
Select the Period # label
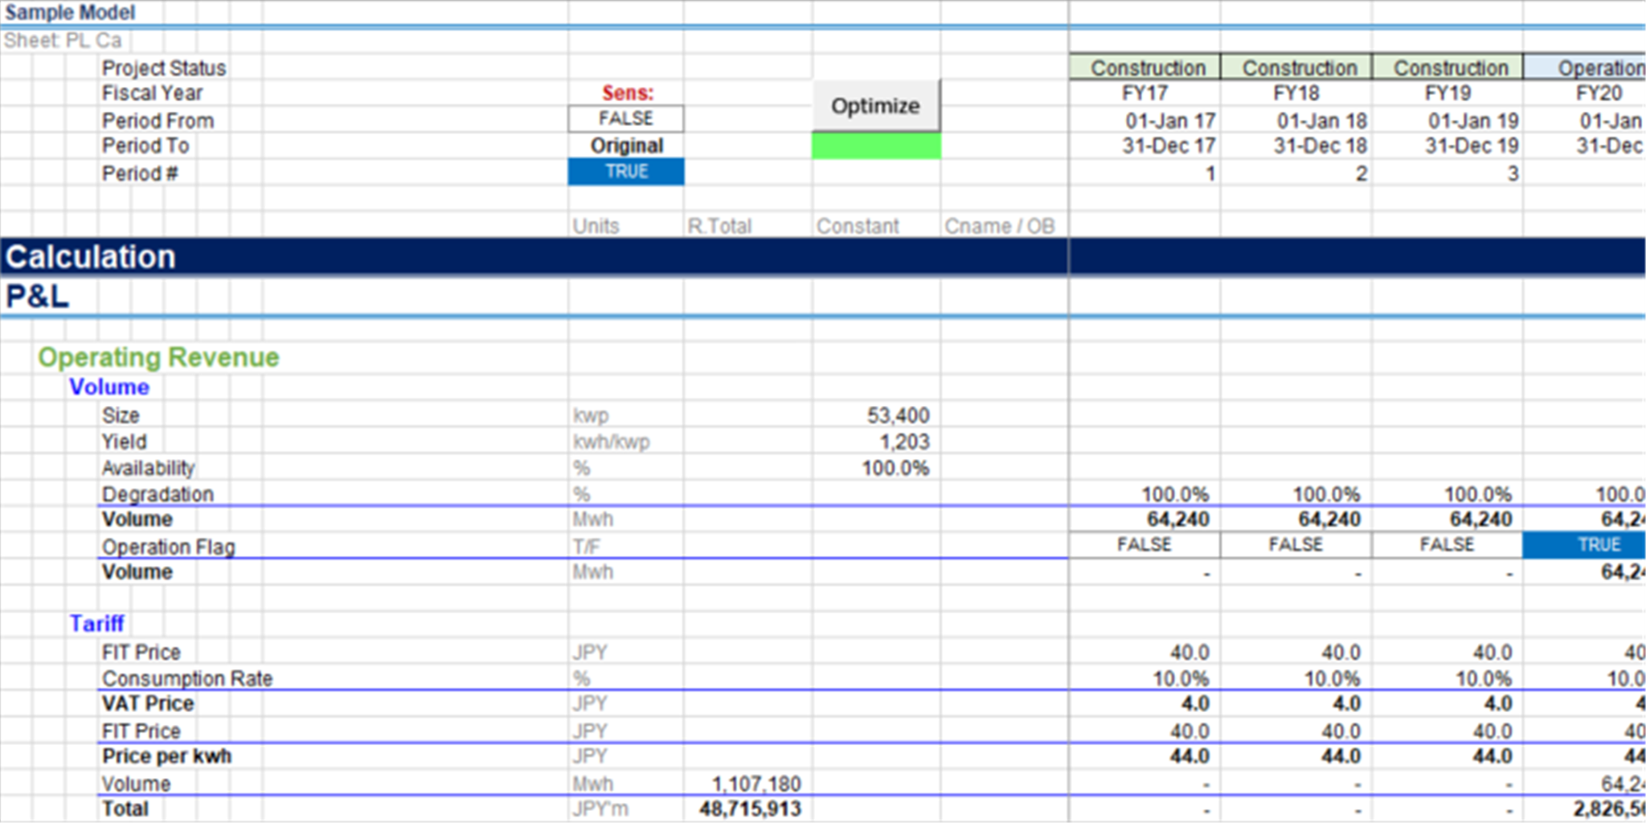pyautogui.click(x=139, y=173)
